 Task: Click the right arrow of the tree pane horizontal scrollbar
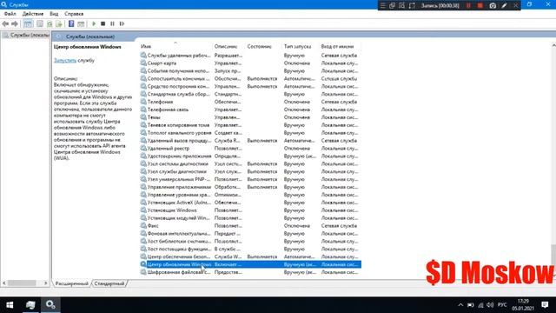pyautogui.click(x=45, y=283)
